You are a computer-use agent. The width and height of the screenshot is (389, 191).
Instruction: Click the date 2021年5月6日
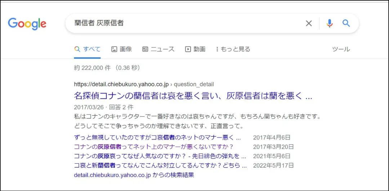272,156
